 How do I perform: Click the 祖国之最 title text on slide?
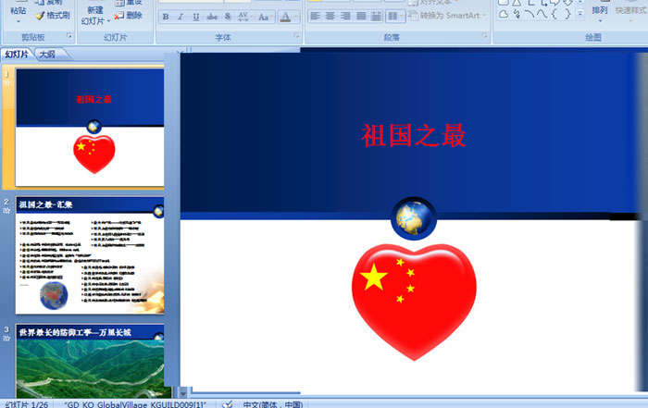(x=414, y=135)
